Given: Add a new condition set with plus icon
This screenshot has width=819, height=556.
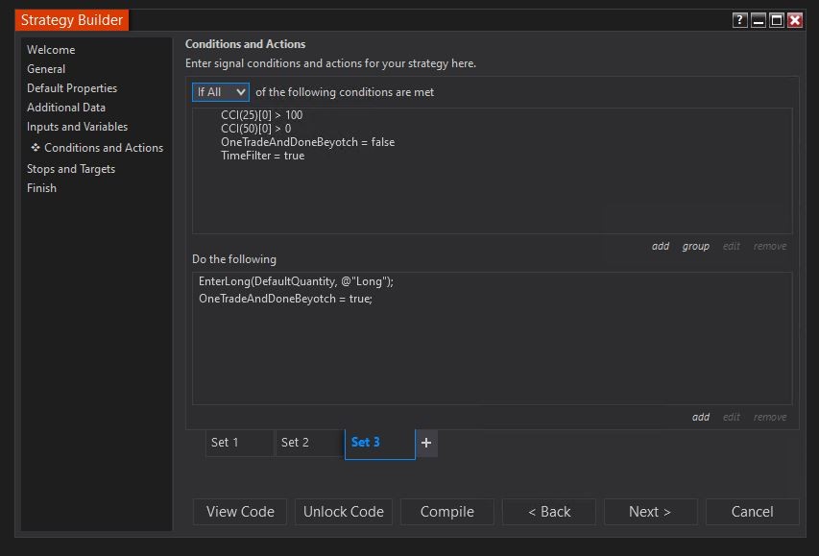Looking at the screenshot, I should point(426,443).
